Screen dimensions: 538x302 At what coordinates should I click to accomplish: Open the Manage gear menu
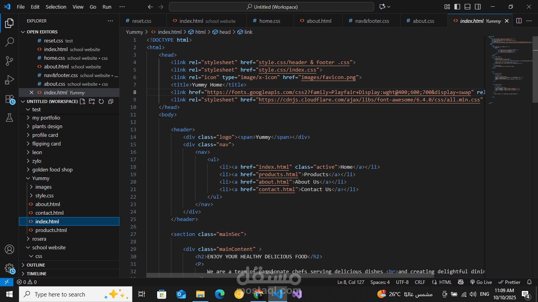[9, 269]
